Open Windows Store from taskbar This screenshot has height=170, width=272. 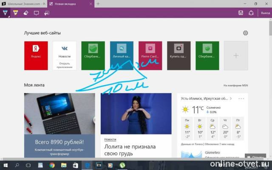[x=75, y=165]
